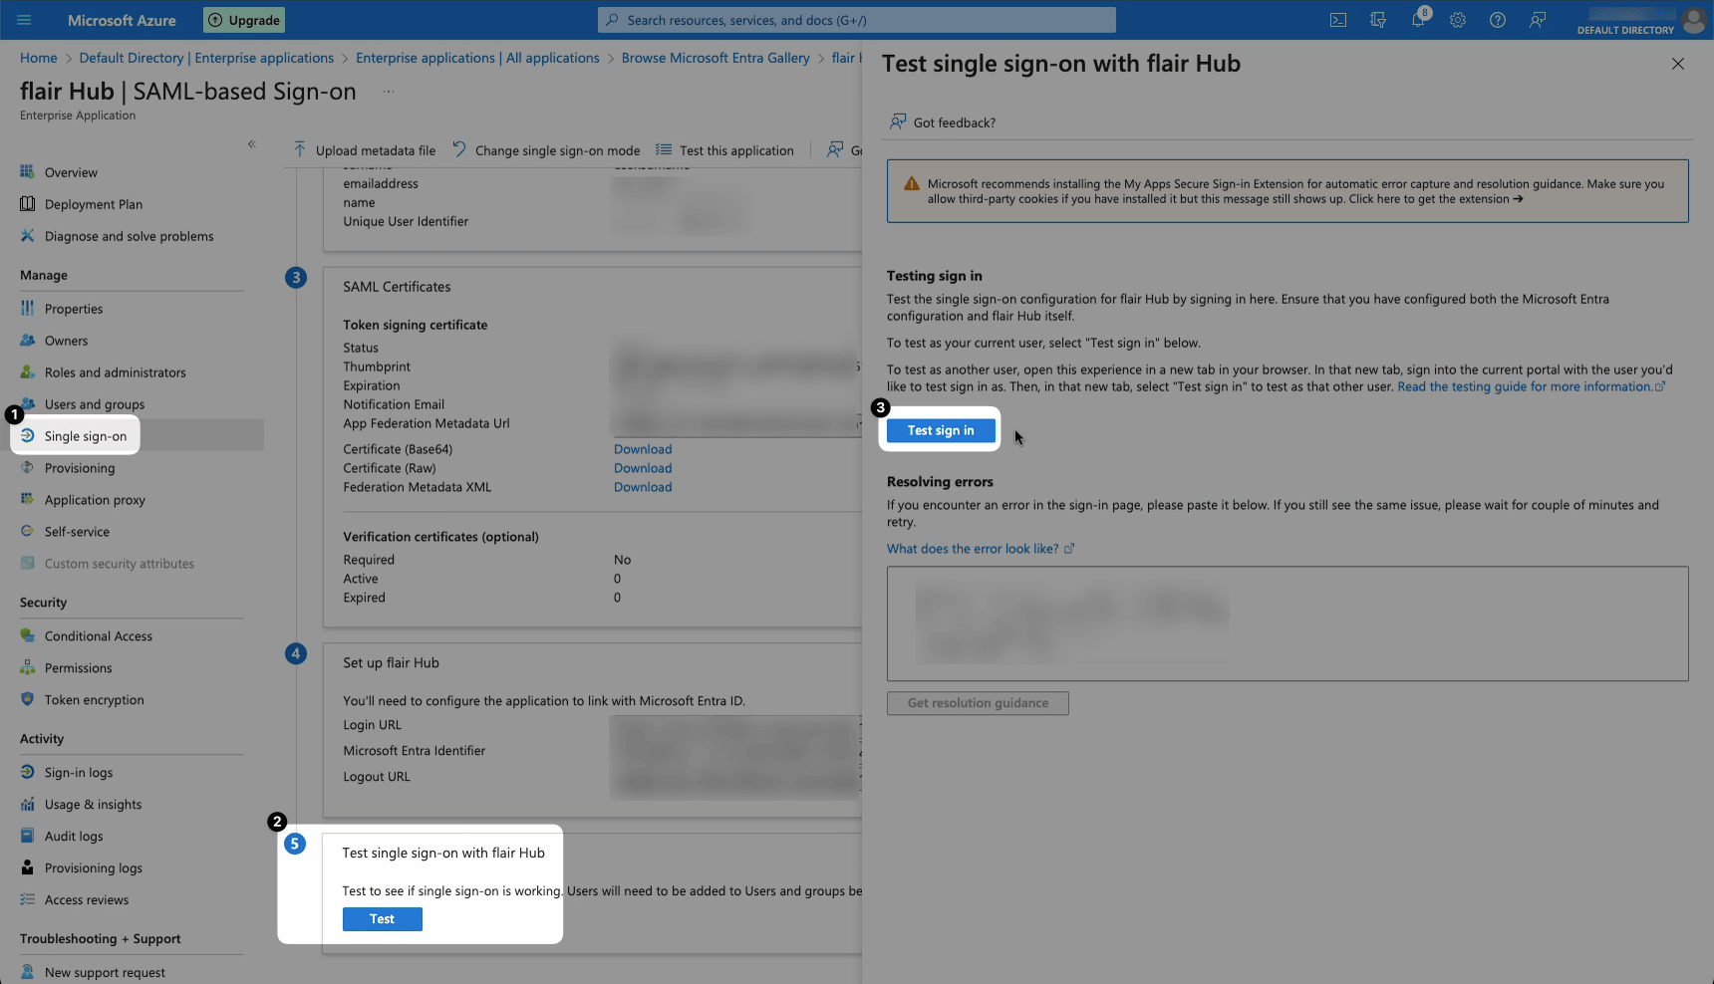Screen dimensions: 1714x984
Task: Open portal settings gear icon
Action: click(x=1458, y=20)
